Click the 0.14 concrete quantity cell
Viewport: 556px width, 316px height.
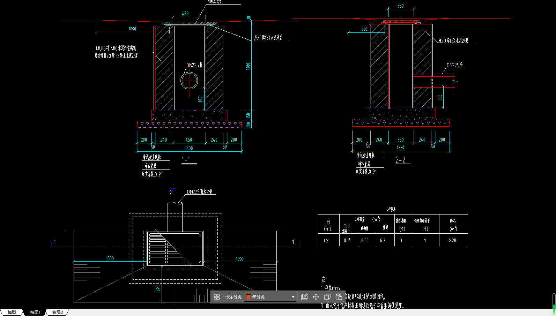(x=347, y=240)
